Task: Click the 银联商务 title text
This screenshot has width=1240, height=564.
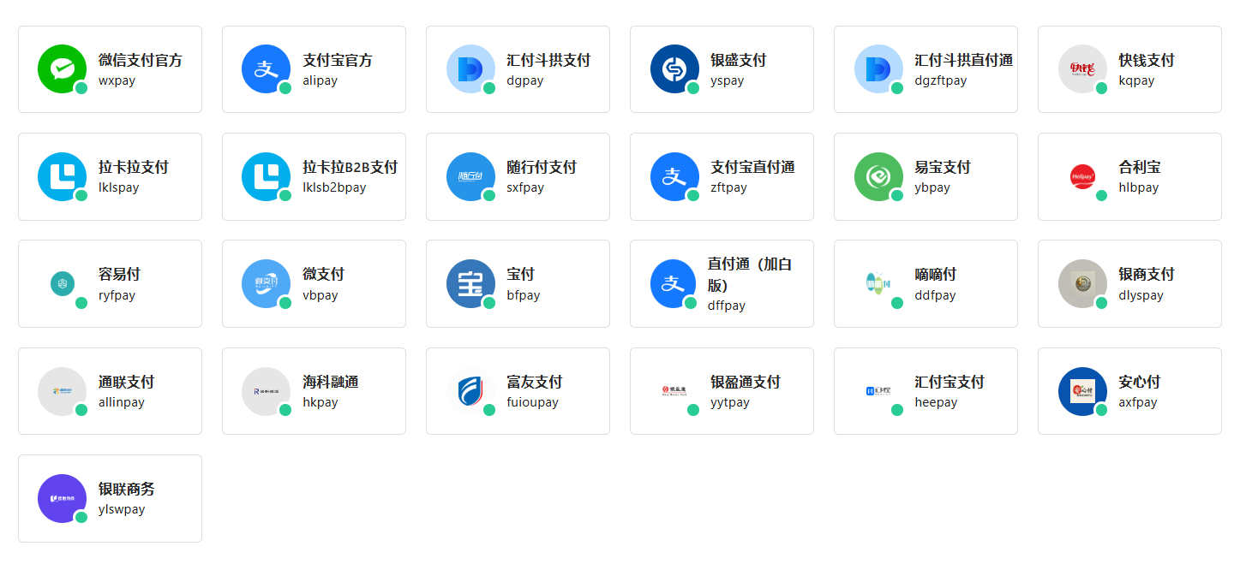Action: point(127,490)
